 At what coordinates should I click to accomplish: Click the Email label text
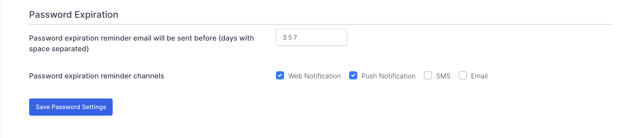[479, 76]
